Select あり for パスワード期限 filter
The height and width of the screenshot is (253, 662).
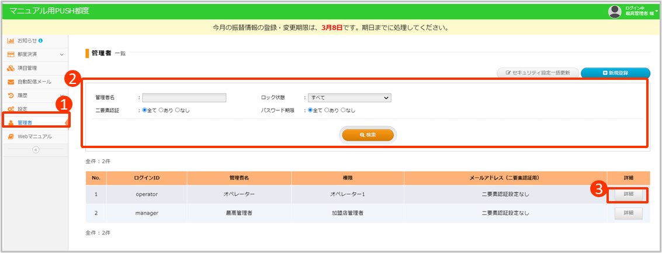coord(327,110)
